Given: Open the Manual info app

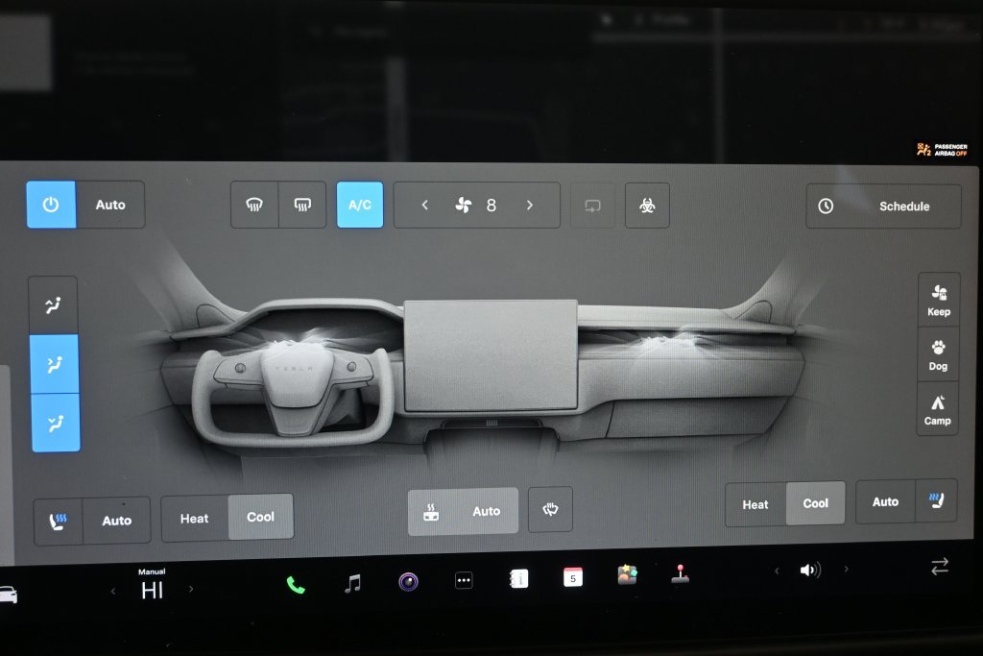Looking at the screenshot, I should tap(518, 578).
